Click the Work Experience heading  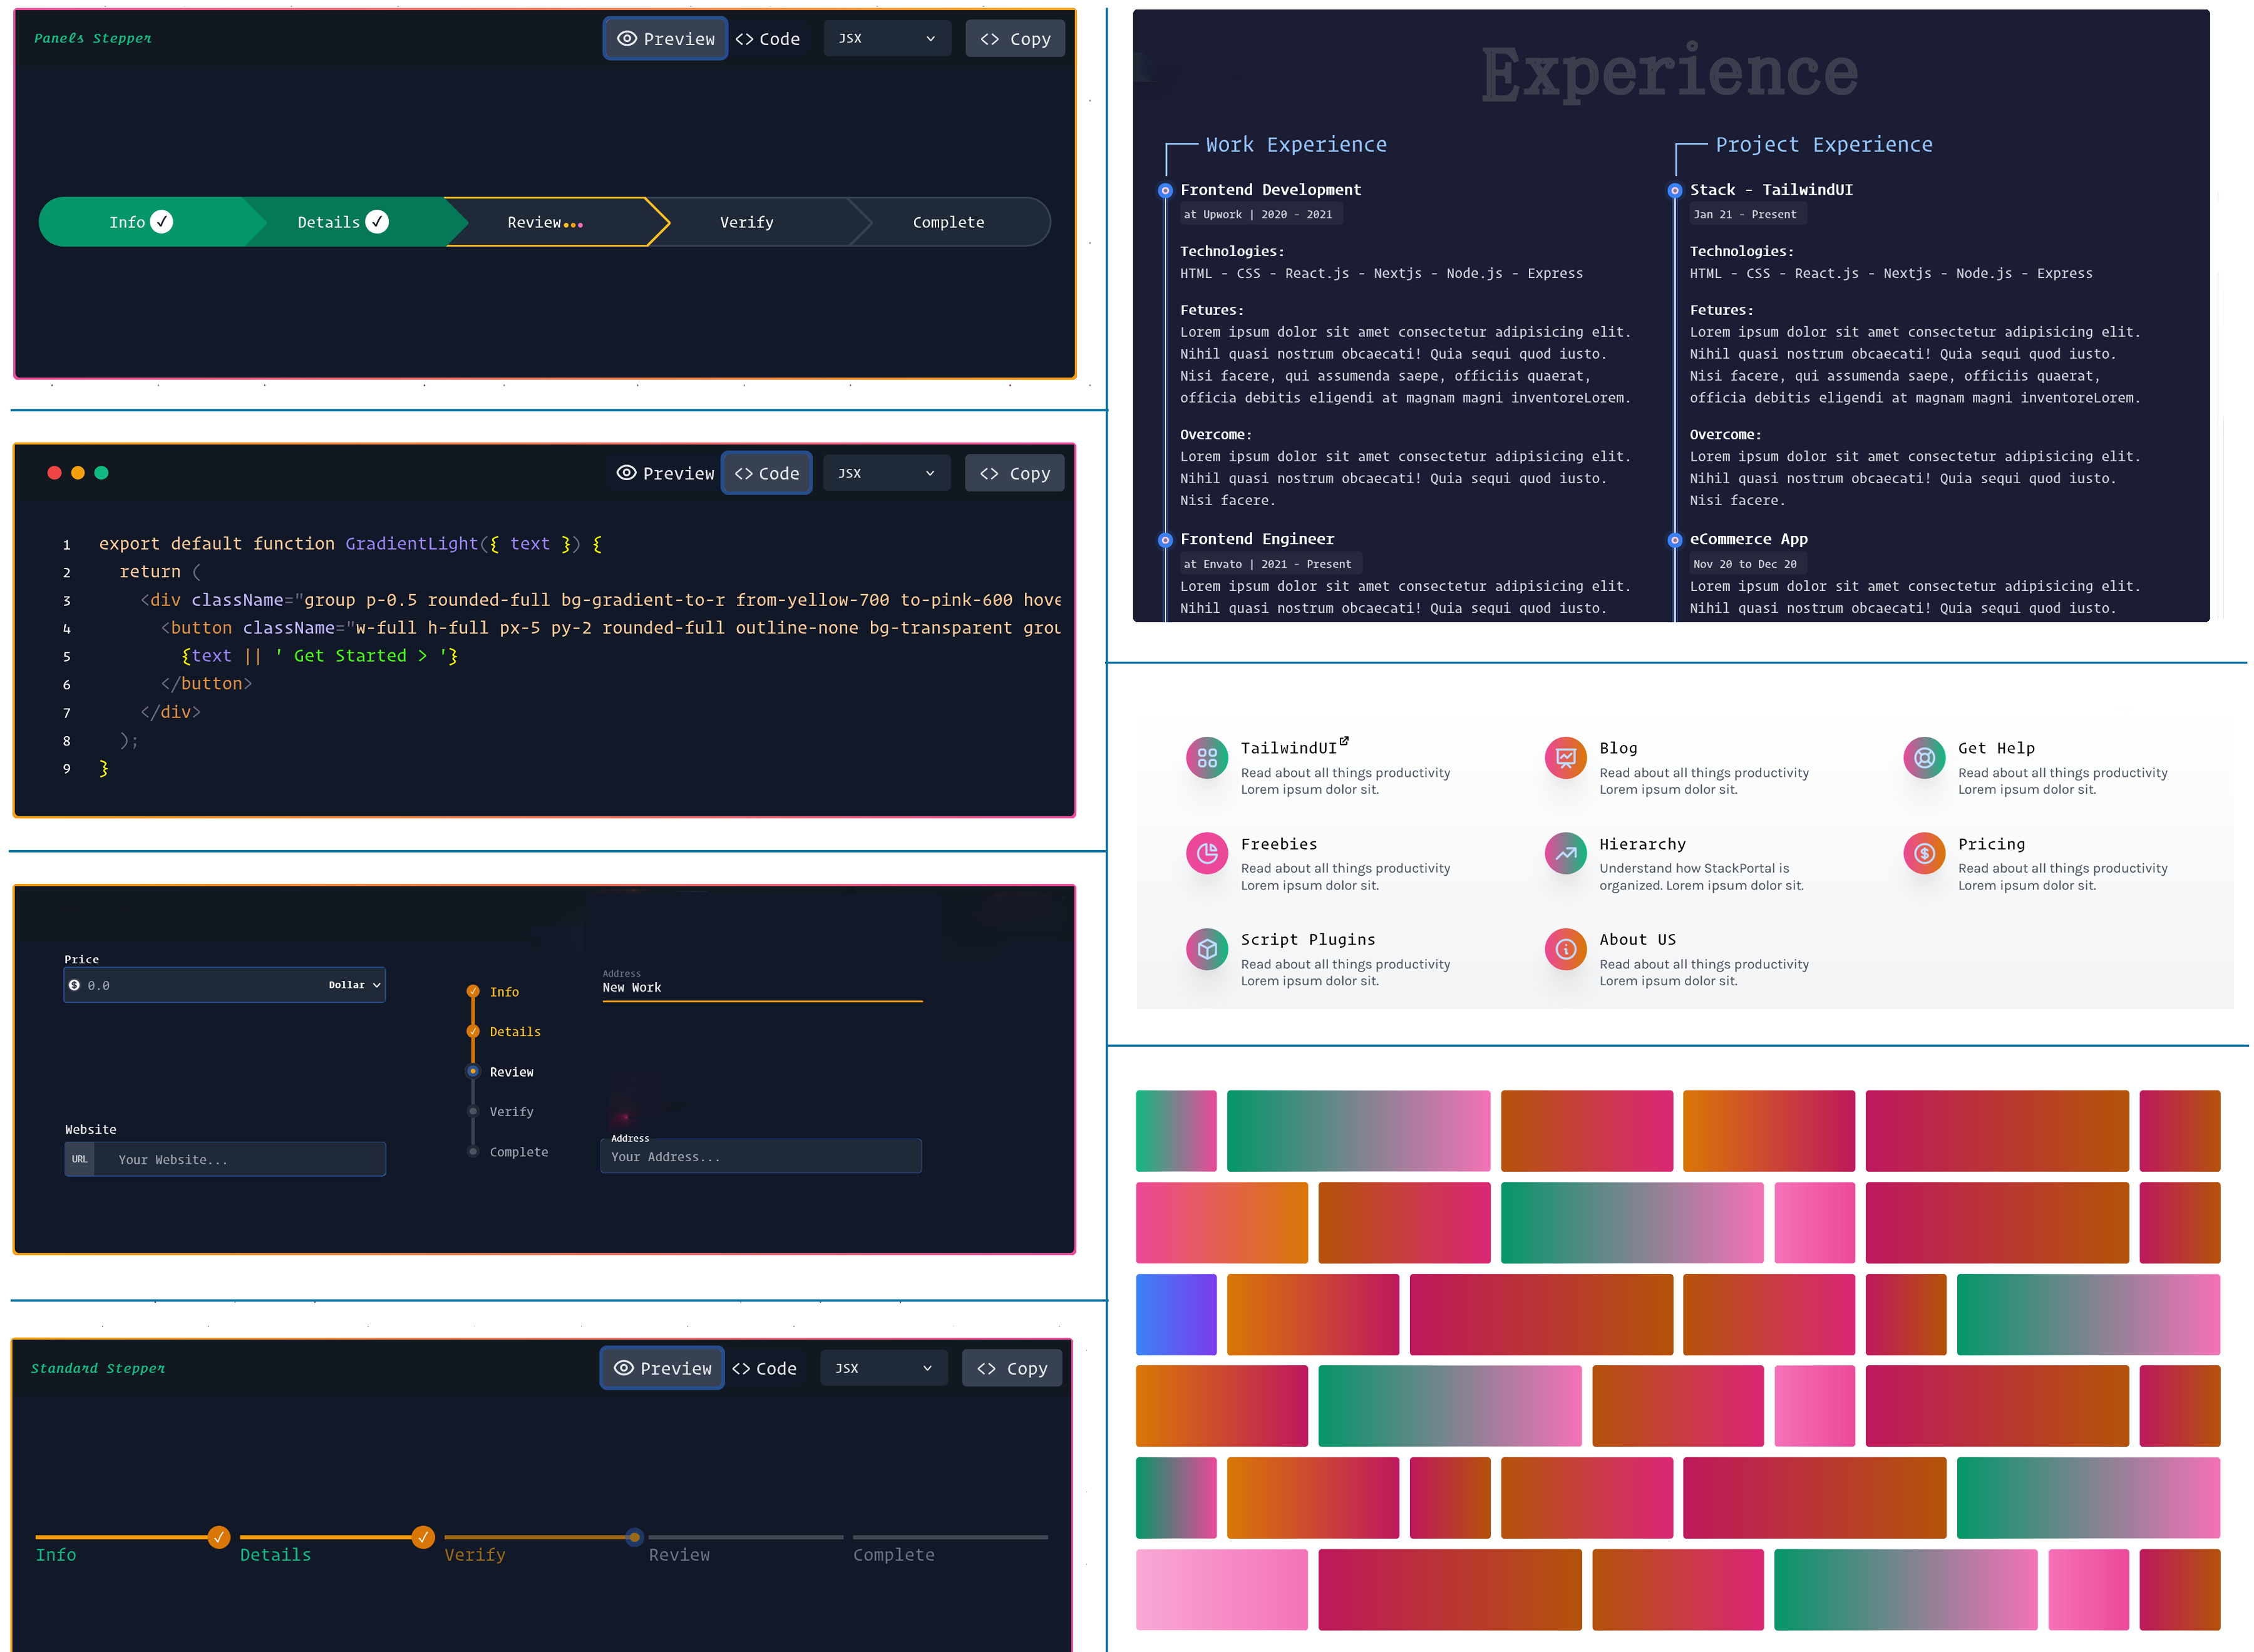click(1296, 145)
